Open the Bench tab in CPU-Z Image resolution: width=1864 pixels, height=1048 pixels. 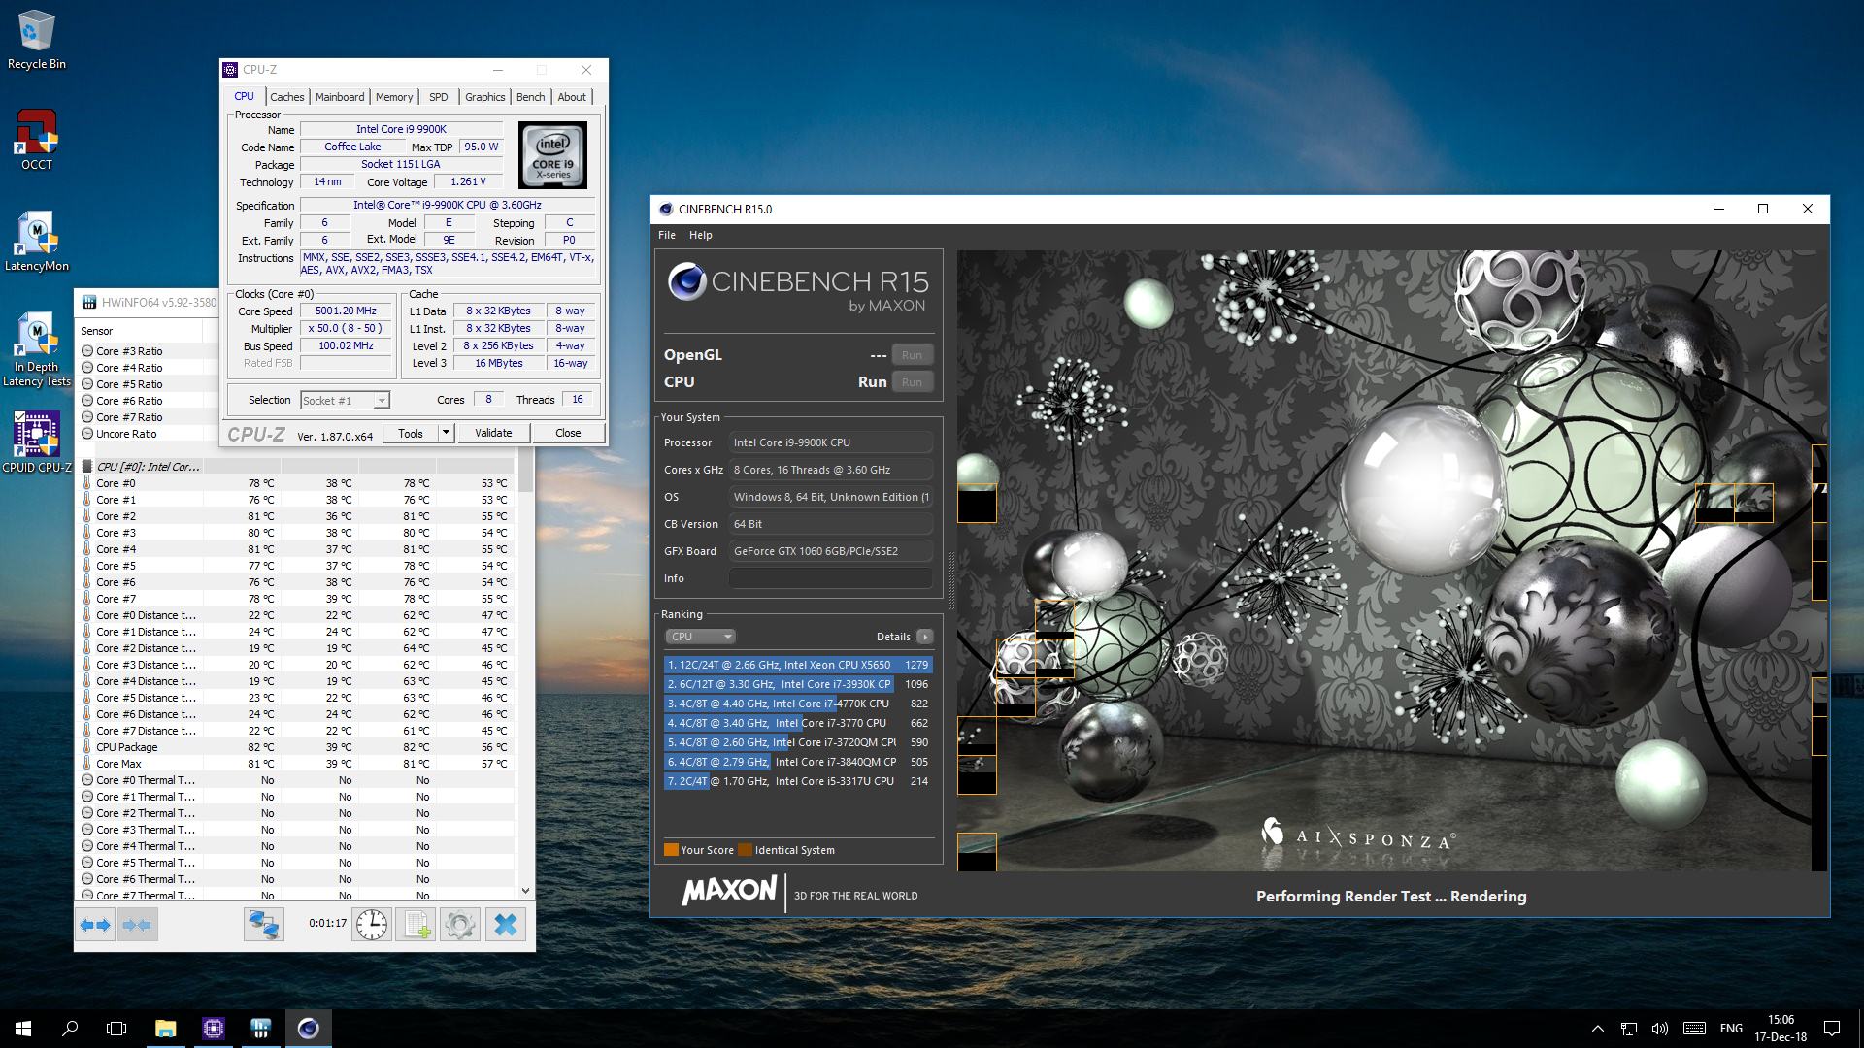(530, 97)
